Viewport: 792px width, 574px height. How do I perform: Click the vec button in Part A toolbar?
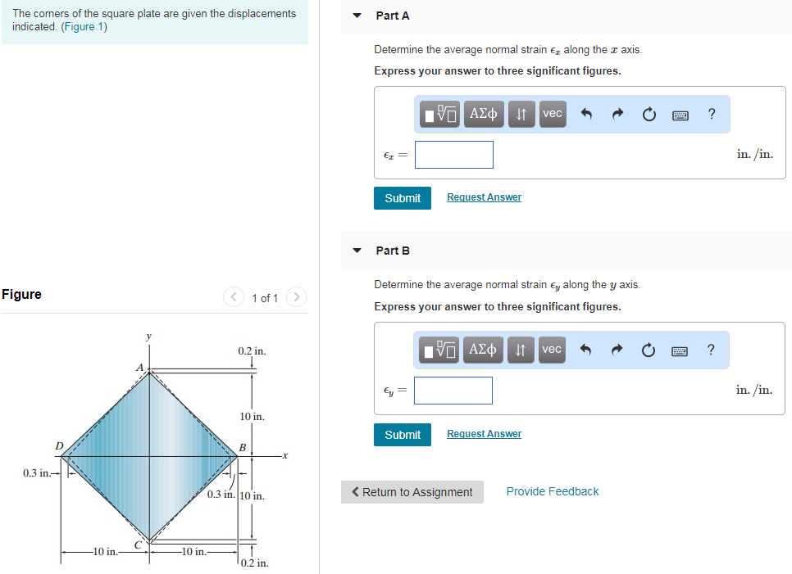(x=553, y=114)
